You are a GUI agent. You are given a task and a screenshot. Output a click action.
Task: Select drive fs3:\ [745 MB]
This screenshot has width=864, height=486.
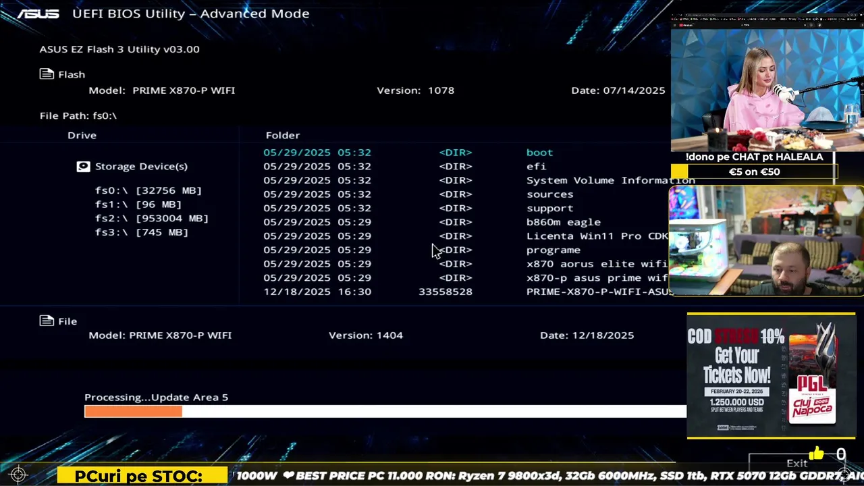[142, 232]
